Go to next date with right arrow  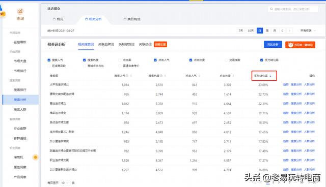click(289, 30)
